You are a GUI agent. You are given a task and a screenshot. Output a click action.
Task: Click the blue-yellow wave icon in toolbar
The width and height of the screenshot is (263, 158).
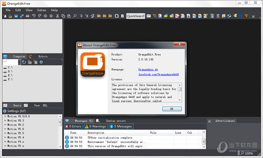(166, 16)
